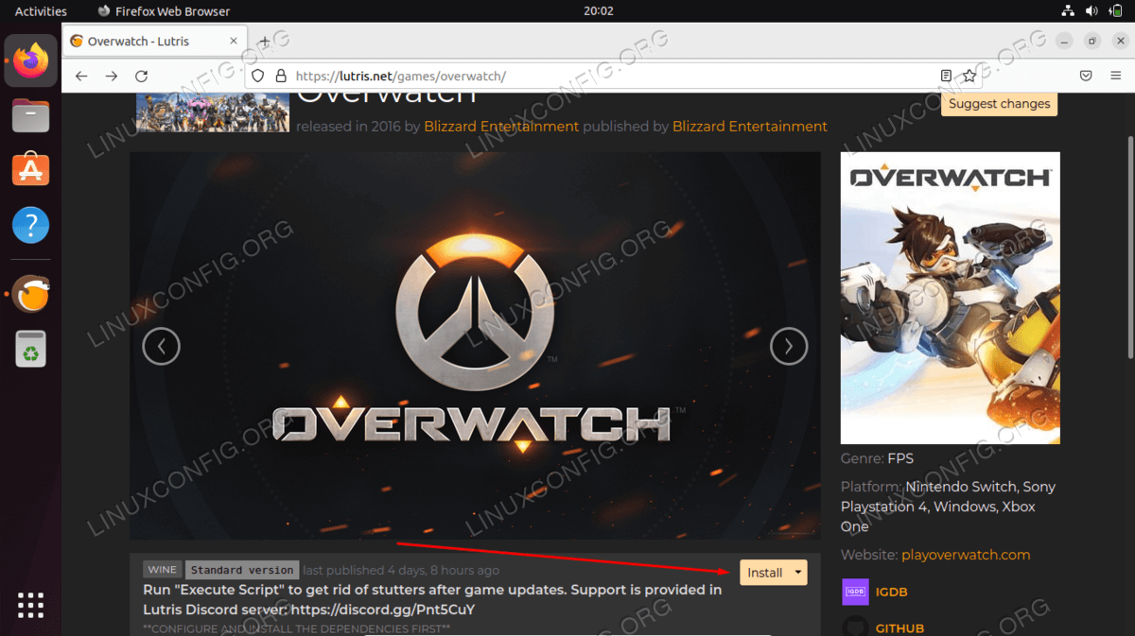Show next screenshot in carousel
1135x636 pixels.
pos(789,347)
